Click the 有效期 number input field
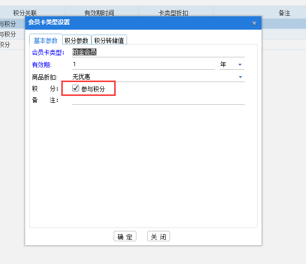Viewport: 306px width, 264px height. pyautogui.click(x=143, y=64)
